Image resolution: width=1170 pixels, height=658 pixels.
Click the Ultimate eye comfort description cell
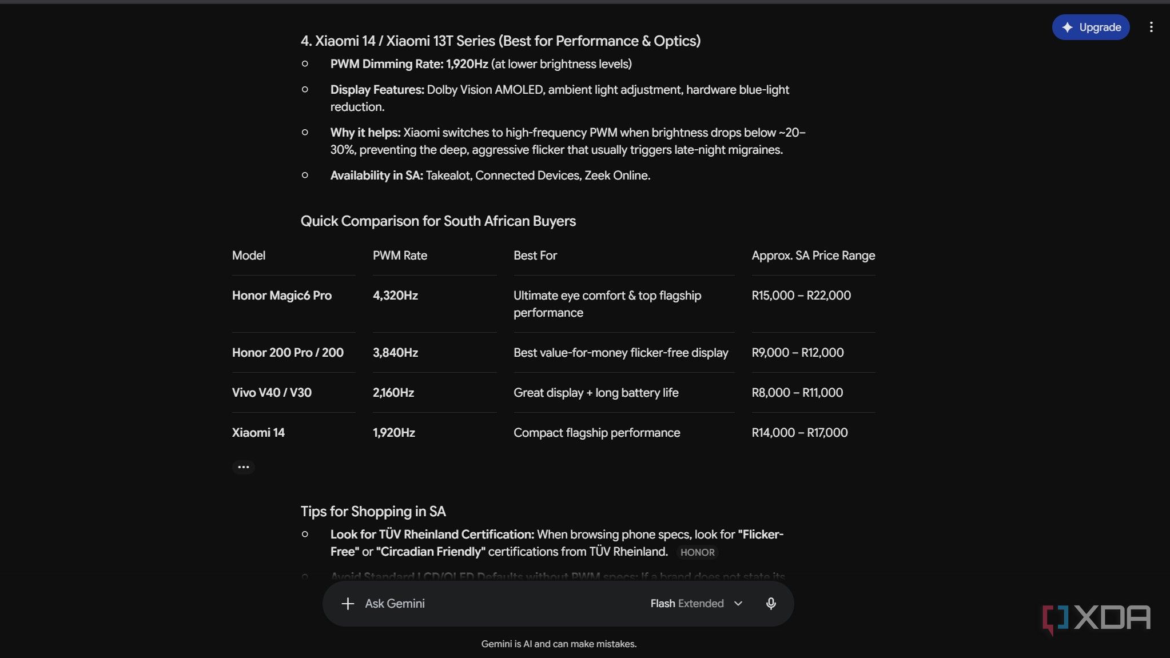(607, 304)
